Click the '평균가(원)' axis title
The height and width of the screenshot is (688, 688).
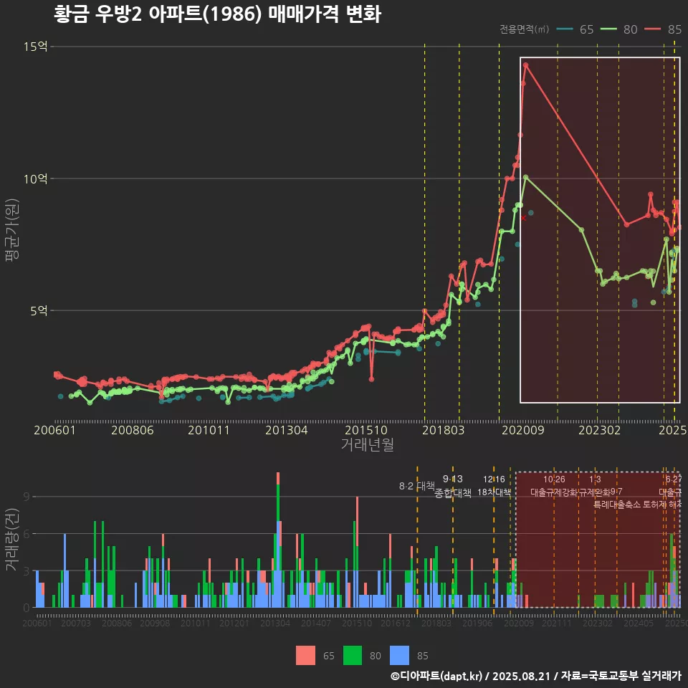[12, 230]
